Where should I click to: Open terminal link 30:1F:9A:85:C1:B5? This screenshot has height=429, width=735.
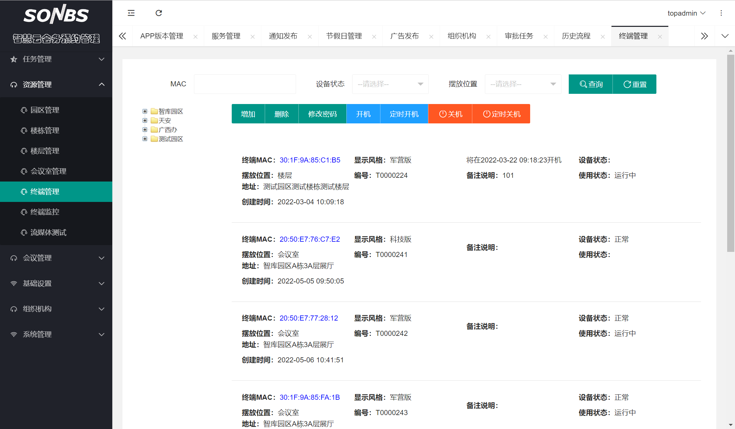pyautogui.click(x=310, y=160)
